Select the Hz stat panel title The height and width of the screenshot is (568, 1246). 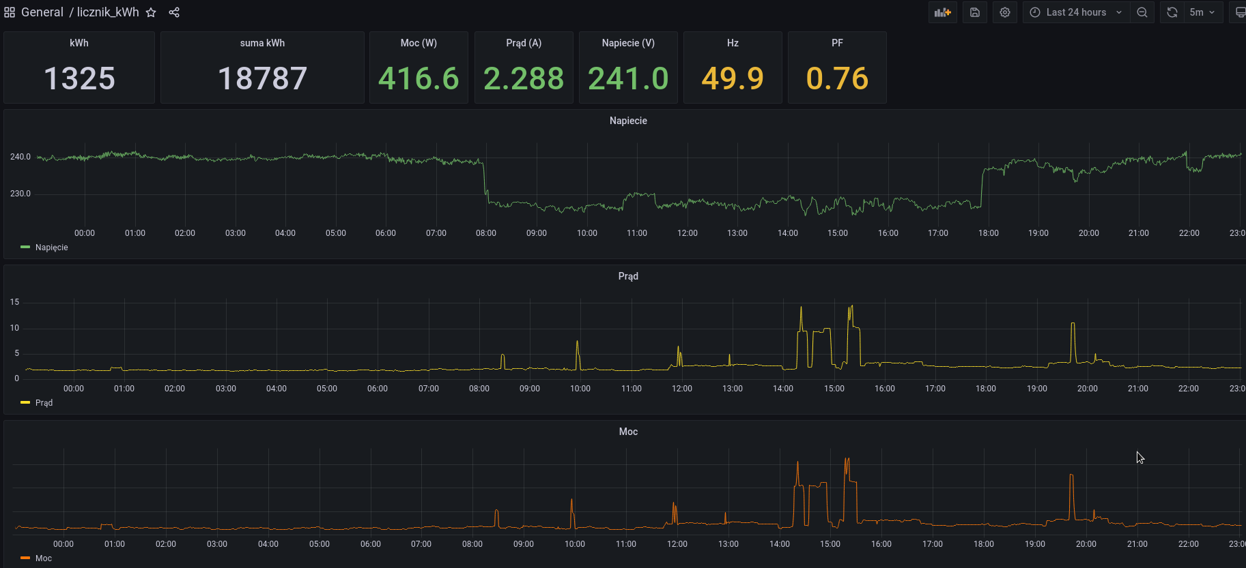732,43
